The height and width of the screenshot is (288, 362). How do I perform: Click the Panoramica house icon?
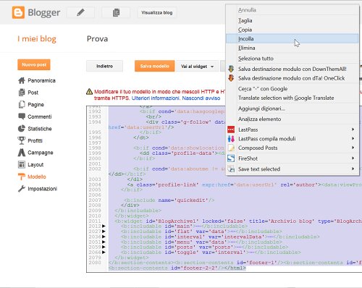click(x=22, y=80)
